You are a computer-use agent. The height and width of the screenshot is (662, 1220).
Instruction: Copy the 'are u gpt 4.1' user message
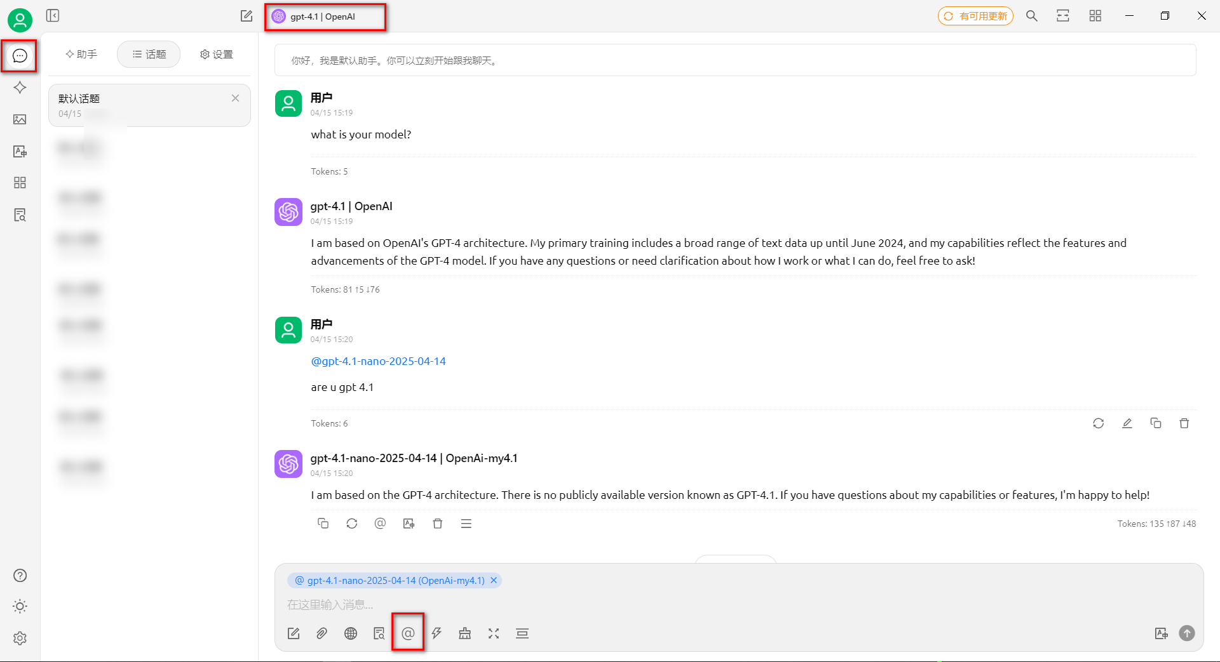click(x=1155, y=423)
